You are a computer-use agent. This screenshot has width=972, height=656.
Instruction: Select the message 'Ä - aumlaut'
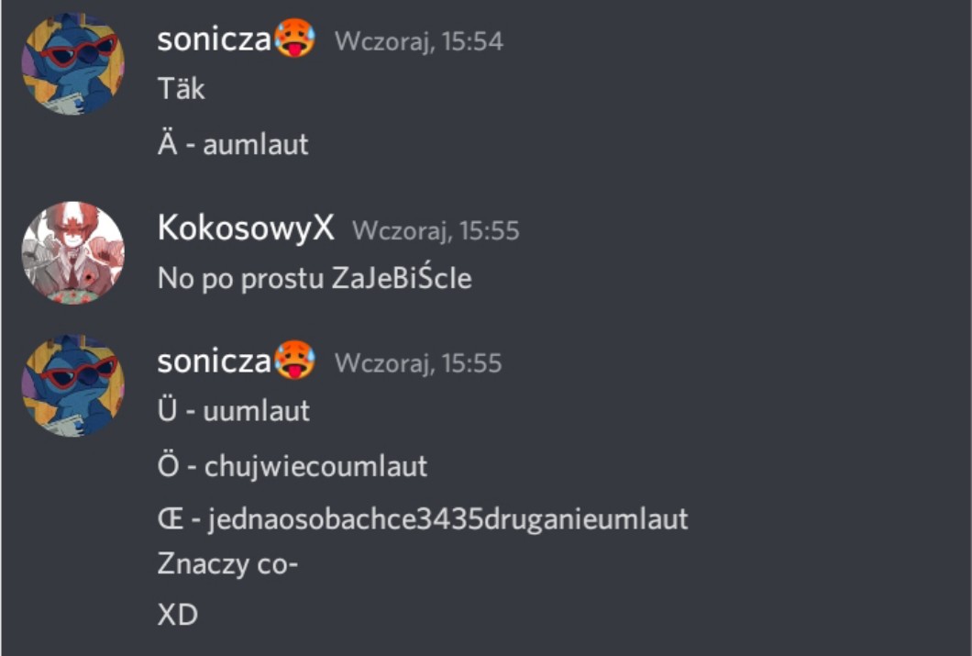tap(233, 144)
